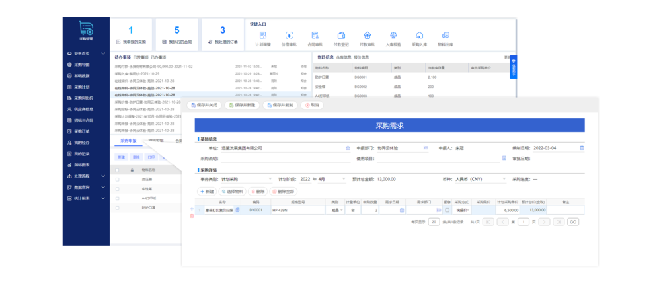Switch to the 已办事项 tab

tap(159, 57)
